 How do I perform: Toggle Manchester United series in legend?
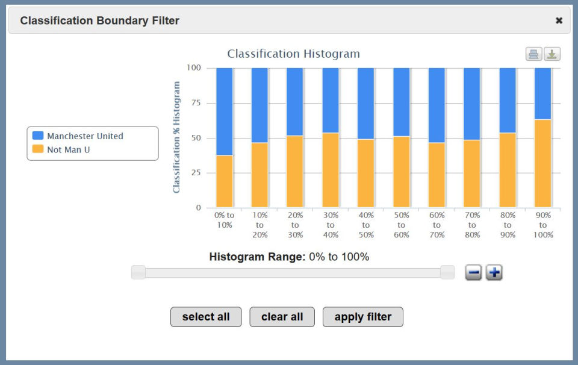click(x=85, y=136)
